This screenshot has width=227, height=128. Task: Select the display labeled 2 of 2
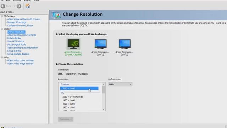click(124, 44)
